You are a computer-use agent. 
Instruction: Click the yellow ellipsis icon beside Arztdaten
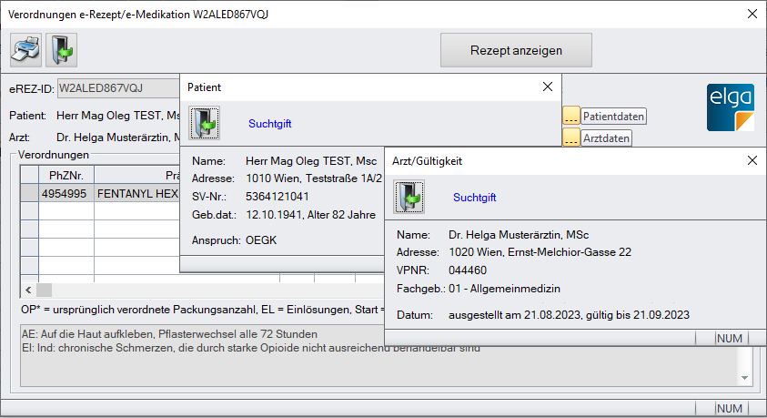click(571, 138)
